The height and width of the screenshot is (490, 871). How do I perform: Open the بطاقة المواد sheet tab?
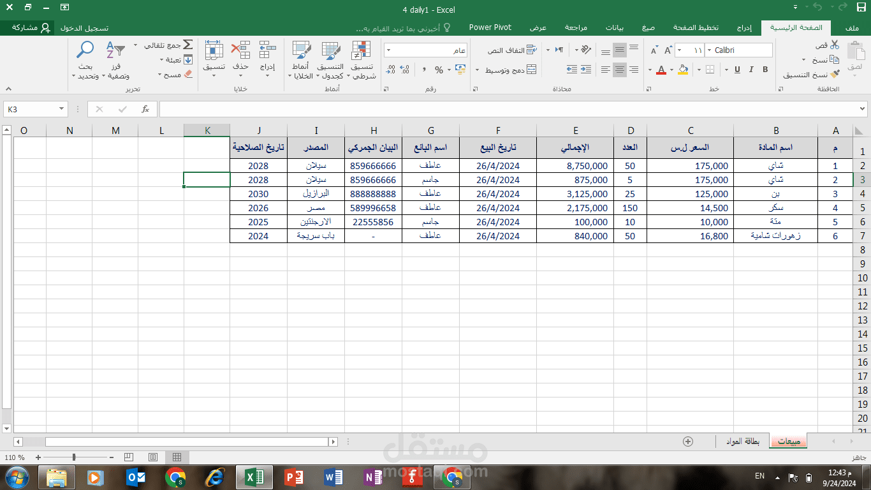tap(743, 441)
